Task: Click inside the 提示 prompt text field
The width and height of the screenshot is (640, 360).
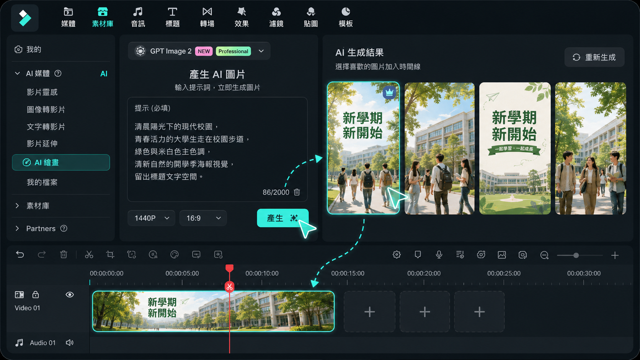Action: coord(217,149)
